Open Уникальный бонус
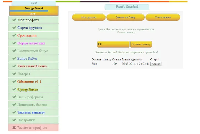The height and width of the screenshot is (134, 200). click(x=34, y=66)
